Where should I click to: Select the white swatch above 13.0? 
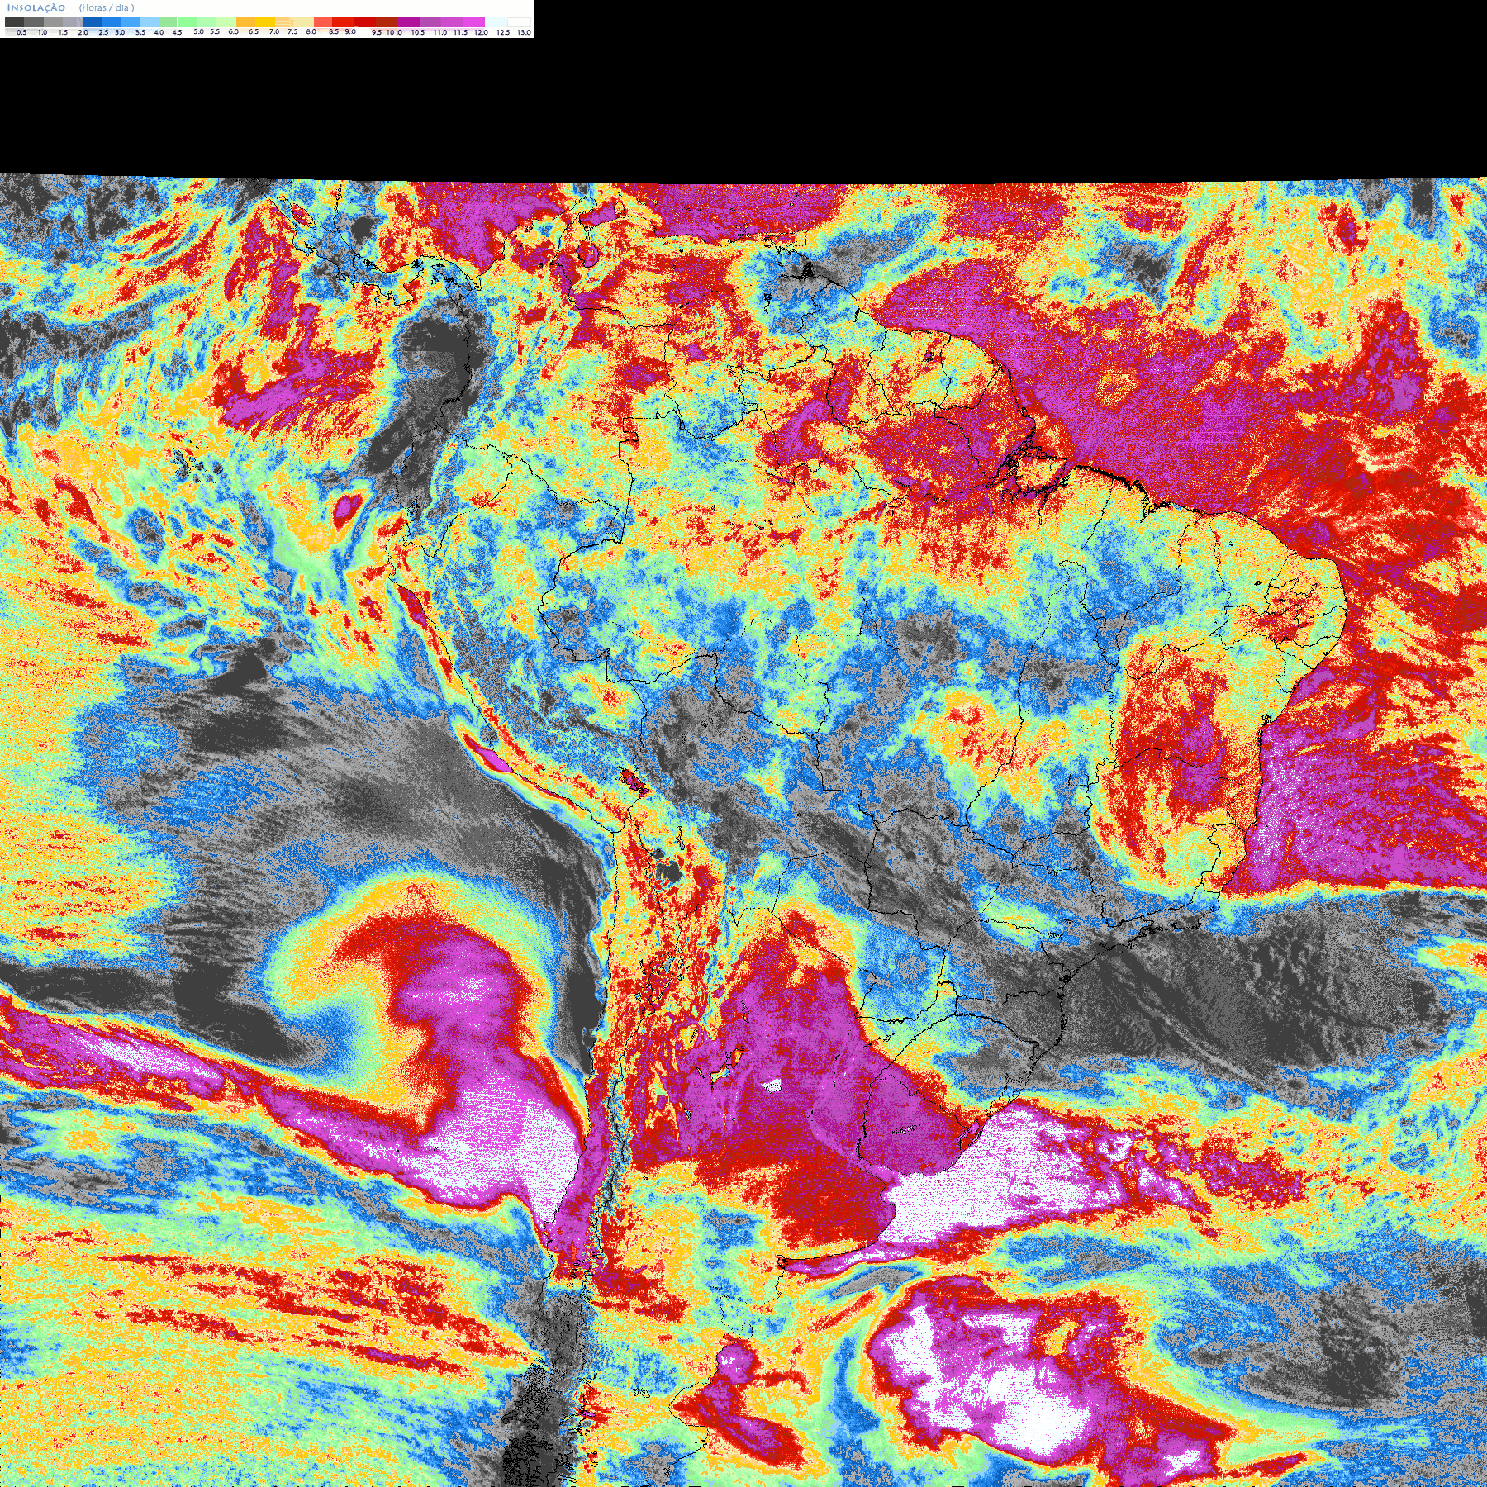point(519,22)
